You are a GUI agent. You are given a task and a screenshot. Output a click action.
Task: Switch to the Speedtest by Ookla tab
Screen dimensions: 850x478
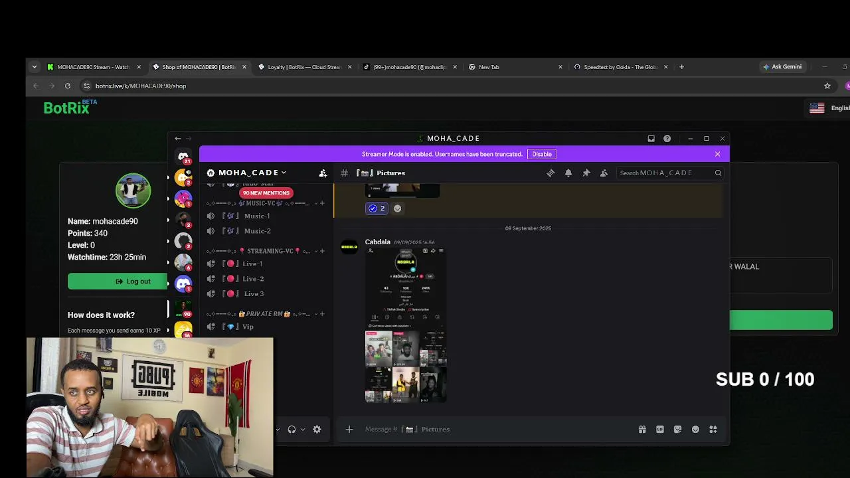(x=620, y=67)
